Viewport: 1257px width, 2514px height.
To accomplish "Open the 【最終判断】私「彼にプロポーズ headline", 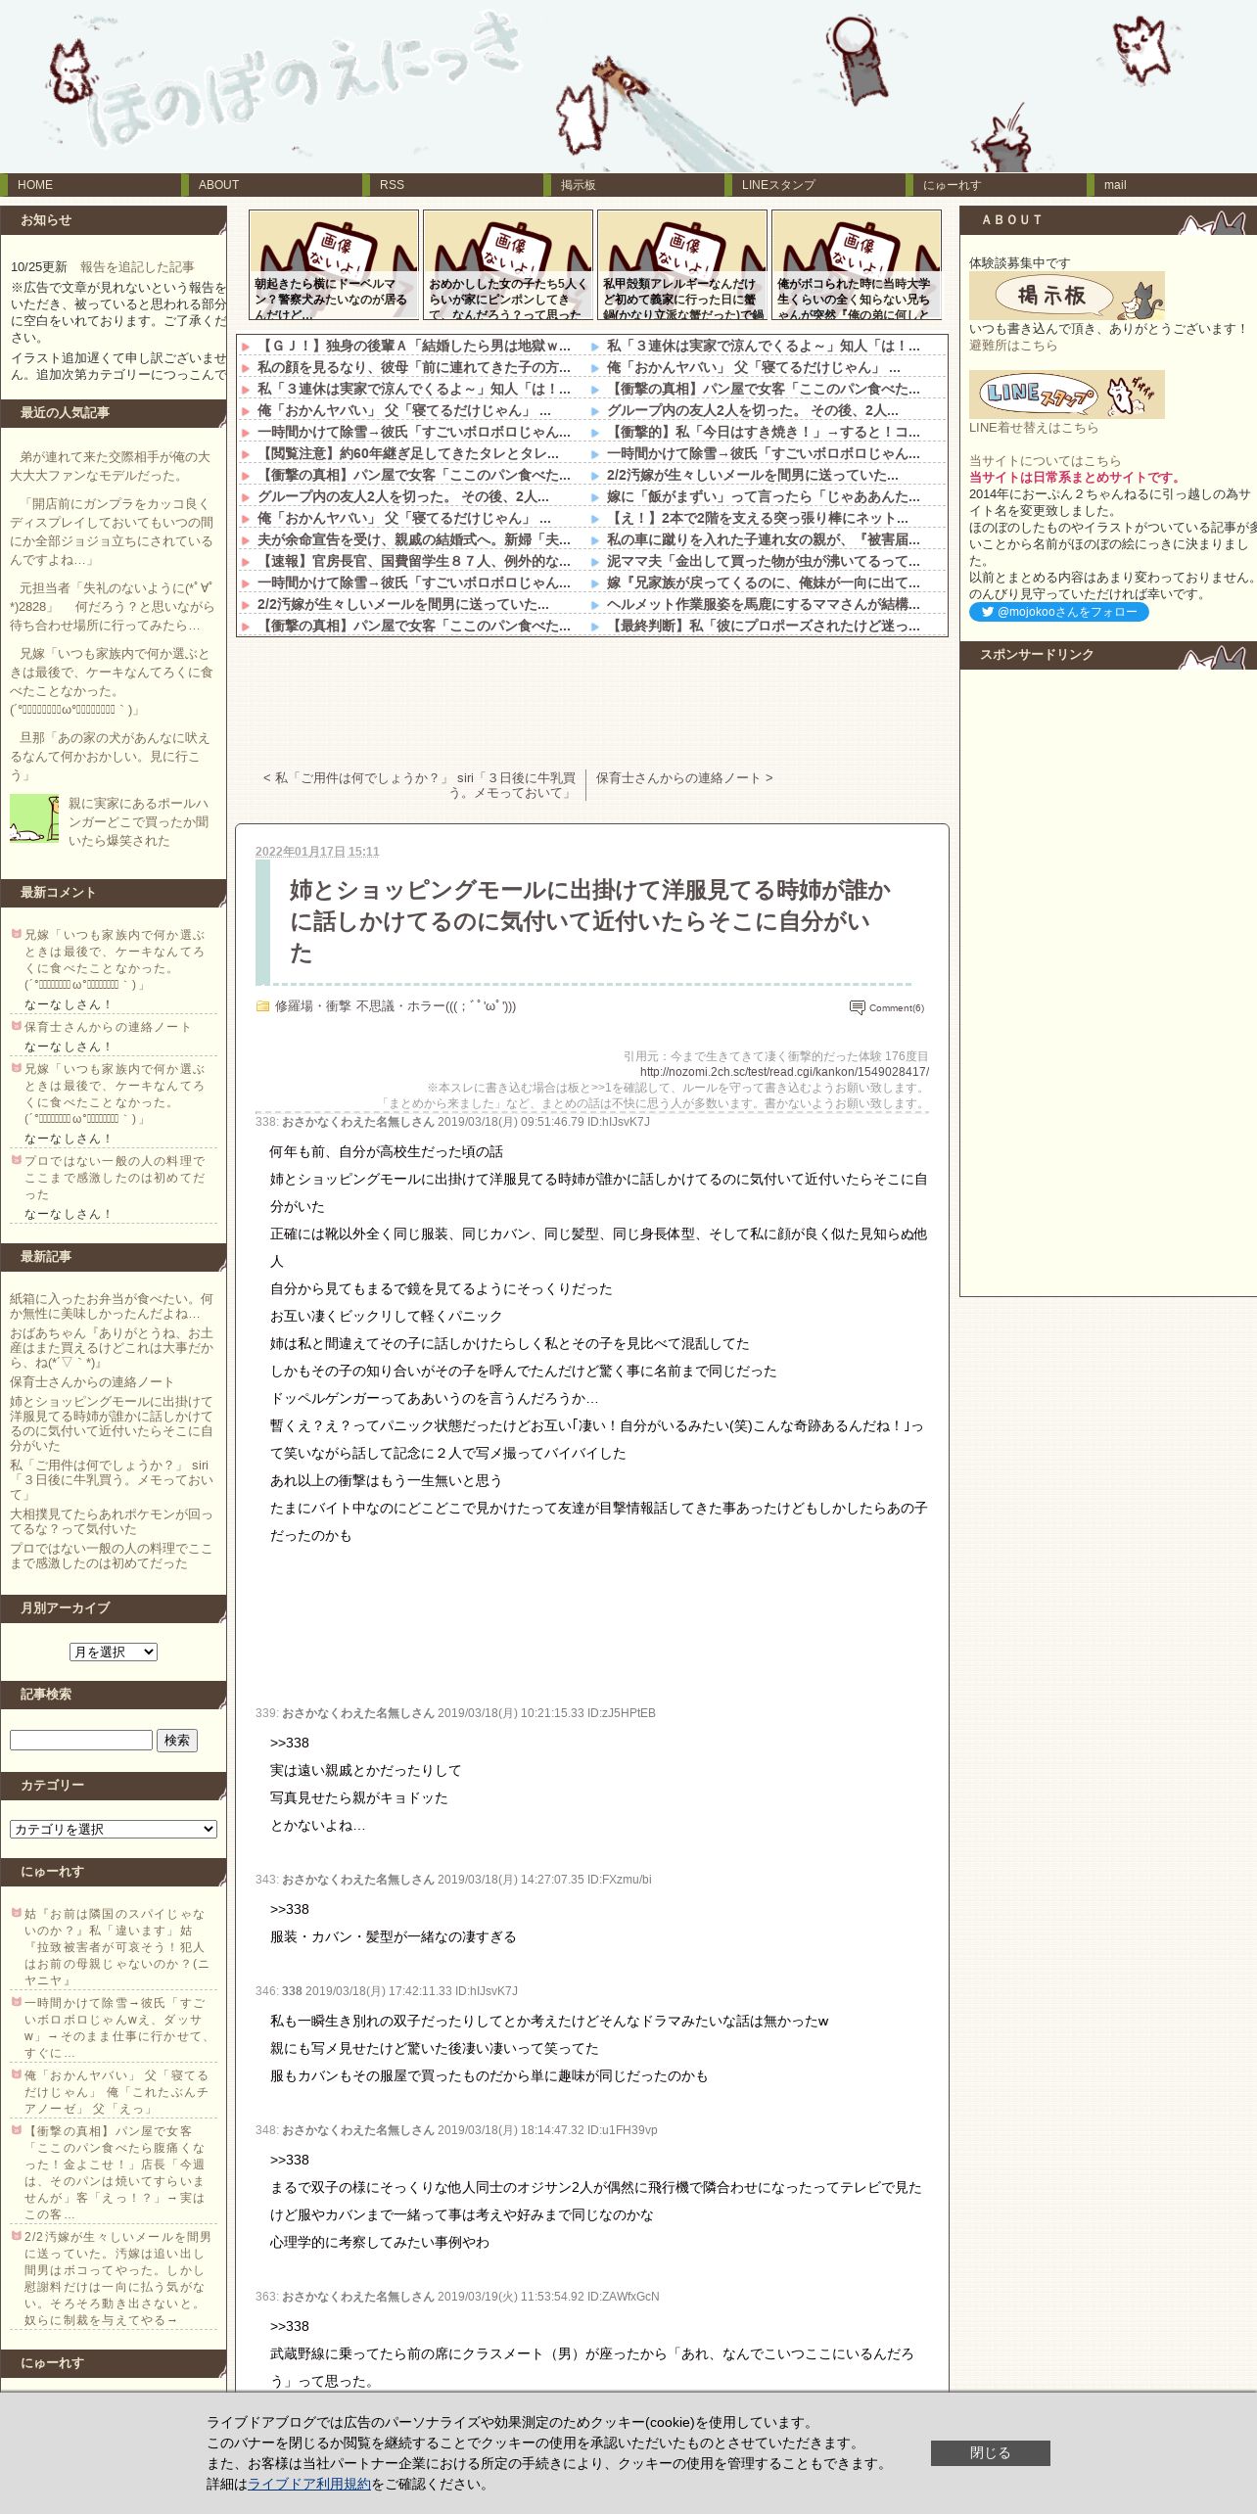I will click(x=764, y=627).
